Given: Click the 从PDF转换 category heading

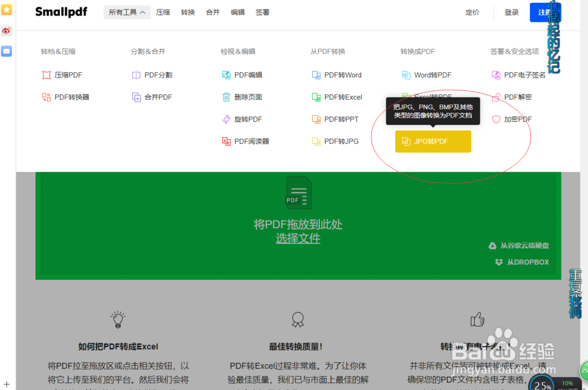Looking at the screenshot, I should [x=328, y=51].
